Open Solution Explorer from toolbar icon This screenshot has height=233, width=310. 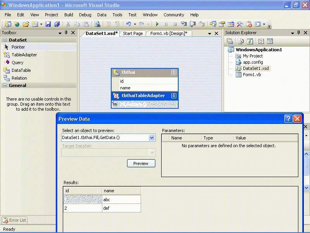pyautogui.click(x=213, y=24)
